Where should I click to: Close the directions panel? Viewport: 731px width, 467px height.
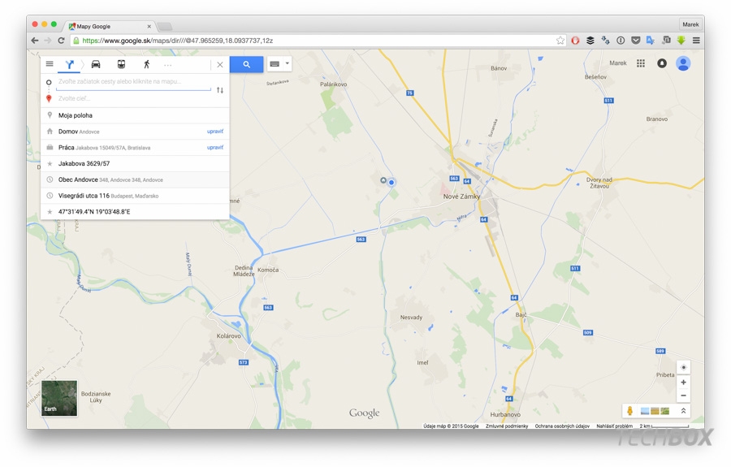tap(220, 65)
